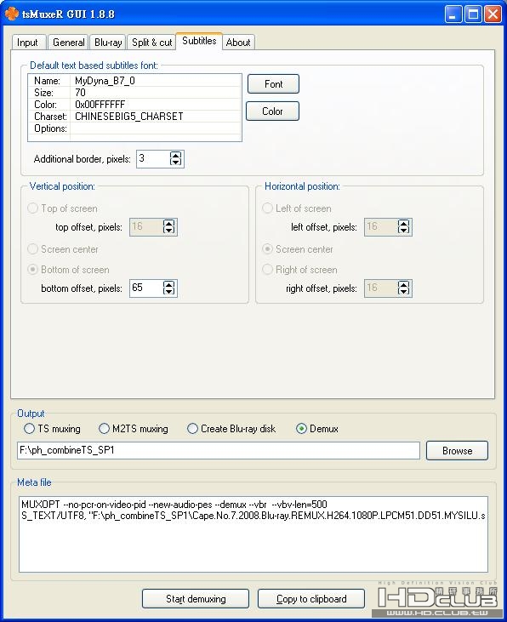Increase the top offset pixels value

click(x=169, y=223)
